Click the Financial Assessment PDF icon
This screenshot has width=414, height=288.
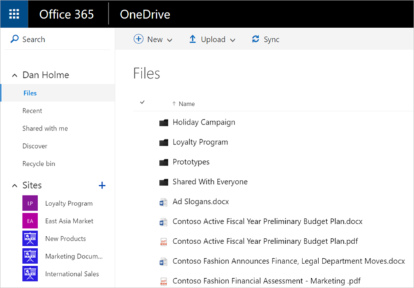164,281
